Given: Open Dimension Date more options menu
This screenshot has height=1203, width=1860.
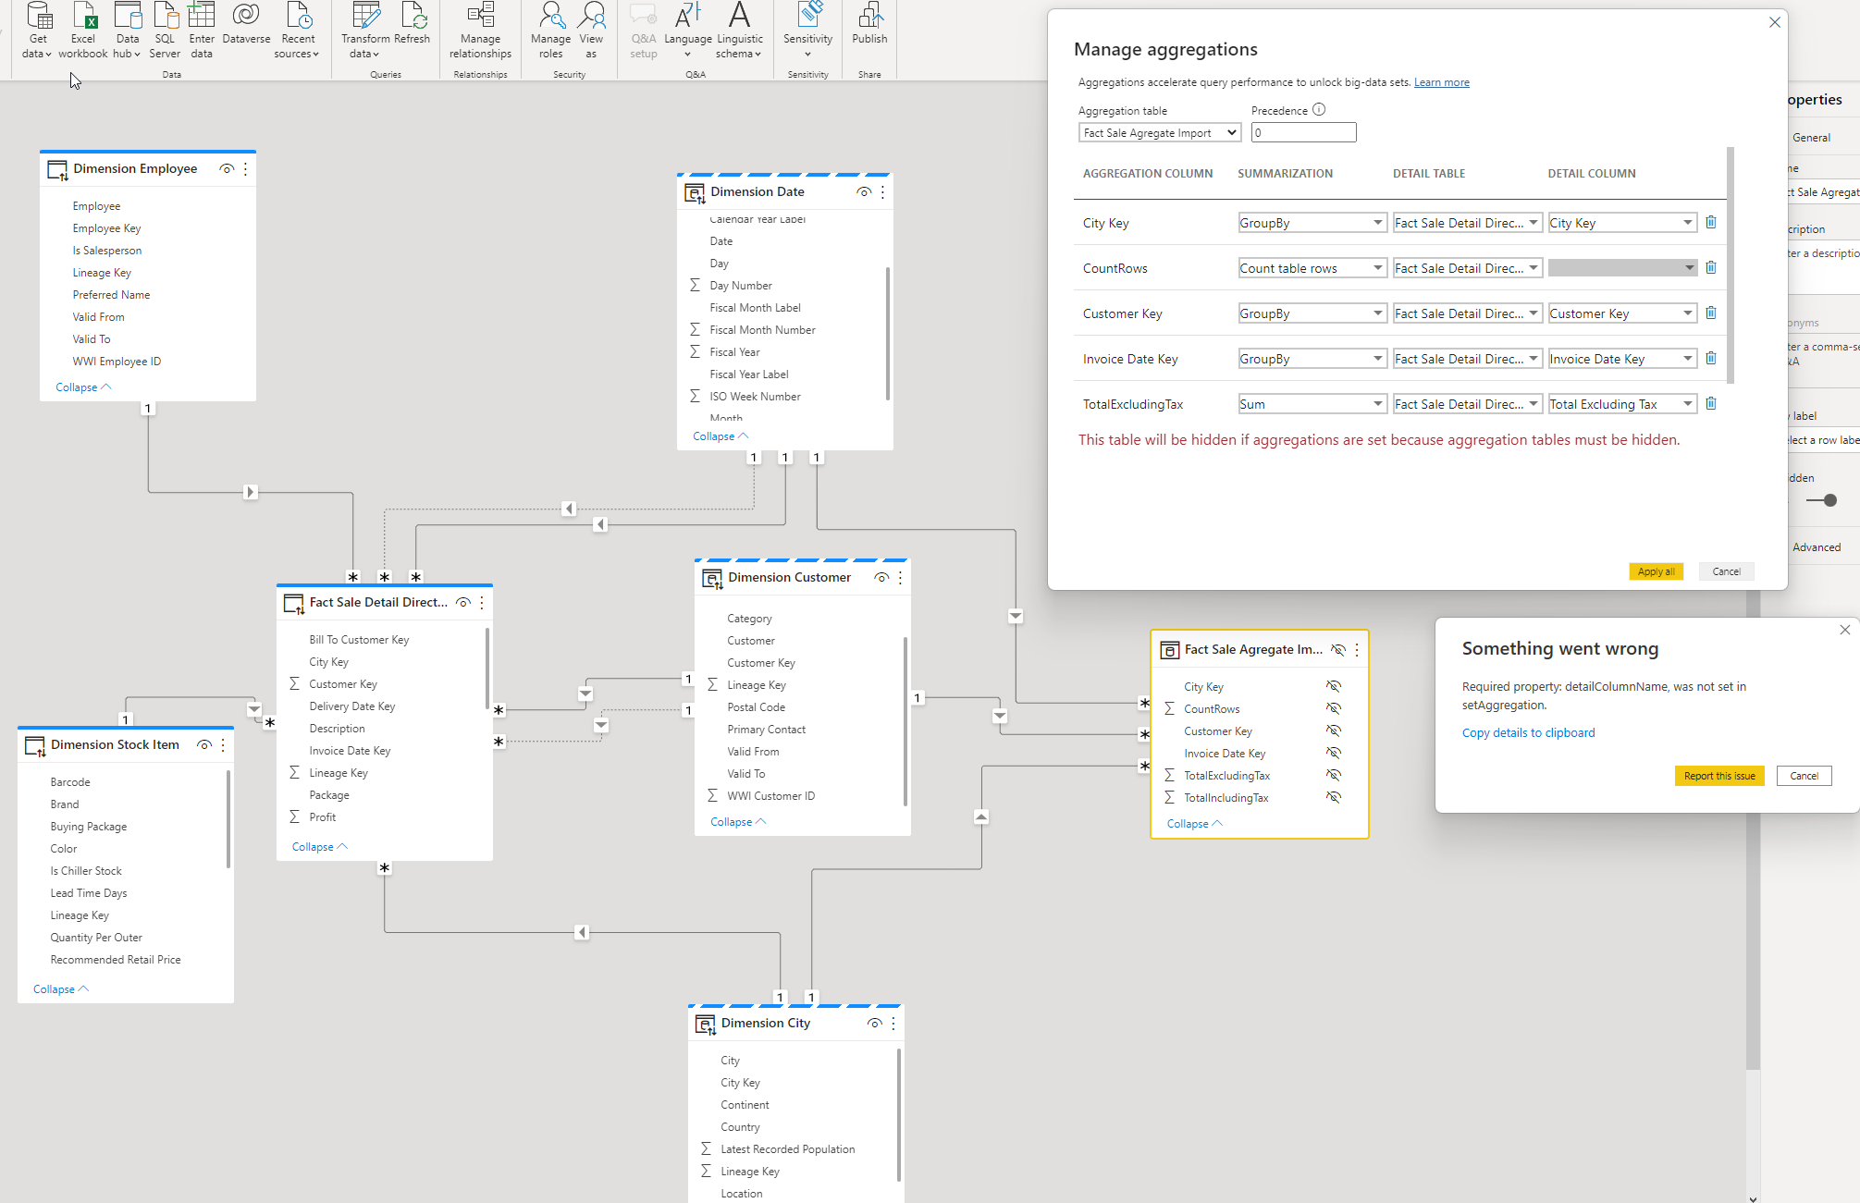Looking at the screenshot, I should pyautogui.click(x=882, y=192).
